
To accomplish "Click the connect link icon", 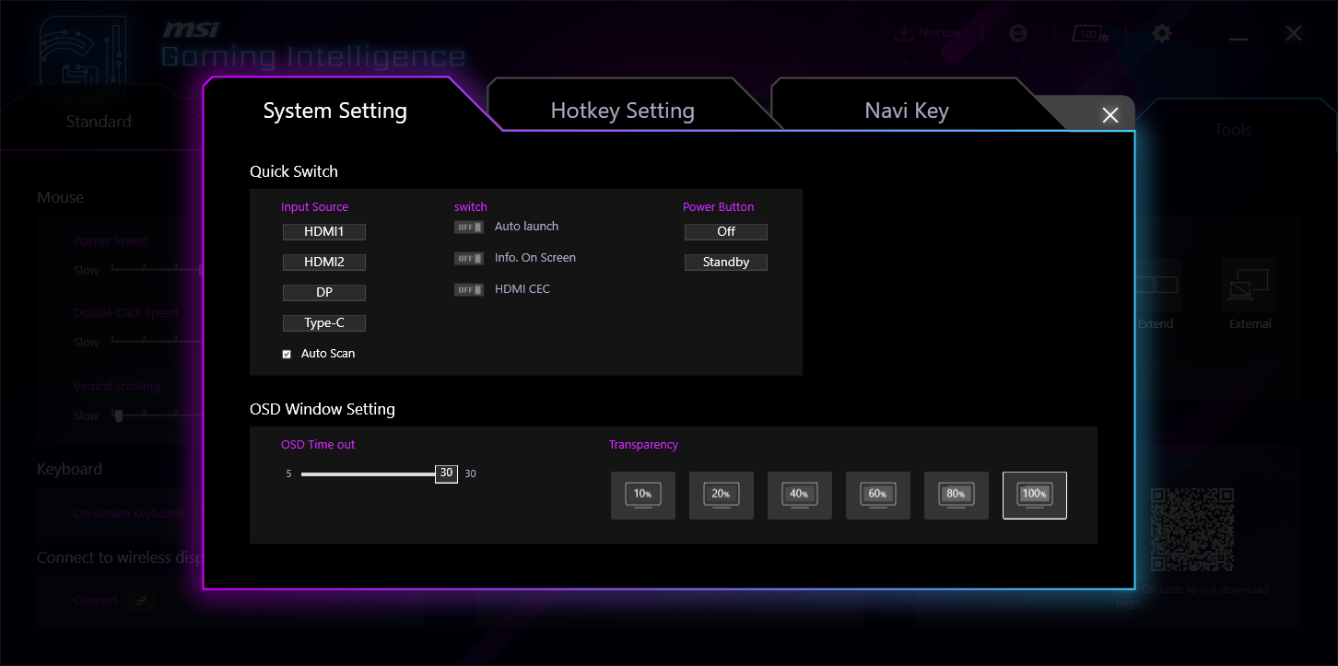I will (x=141, y=600).
